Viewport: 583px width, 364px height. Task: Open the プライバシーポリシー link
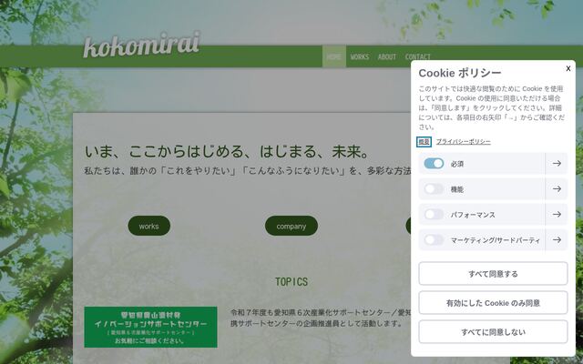464,142
